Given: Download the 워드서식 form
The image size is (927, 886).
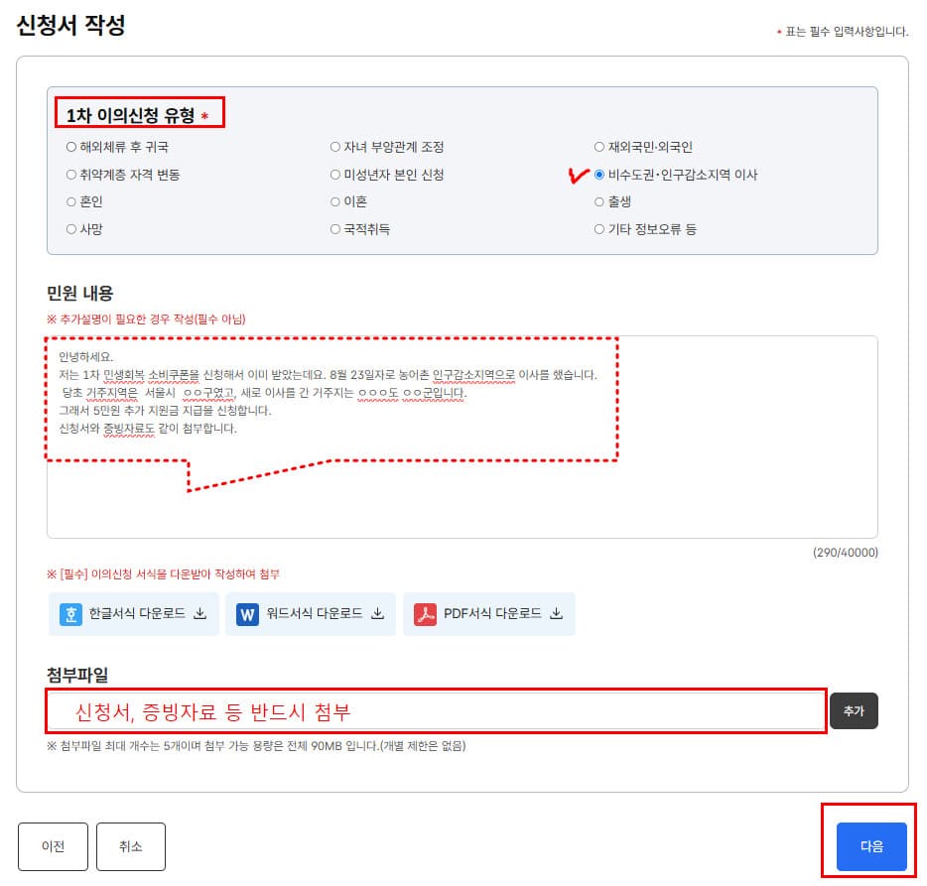Looking at the screenshot, I should pyautogui.click(x=311, y=614).
